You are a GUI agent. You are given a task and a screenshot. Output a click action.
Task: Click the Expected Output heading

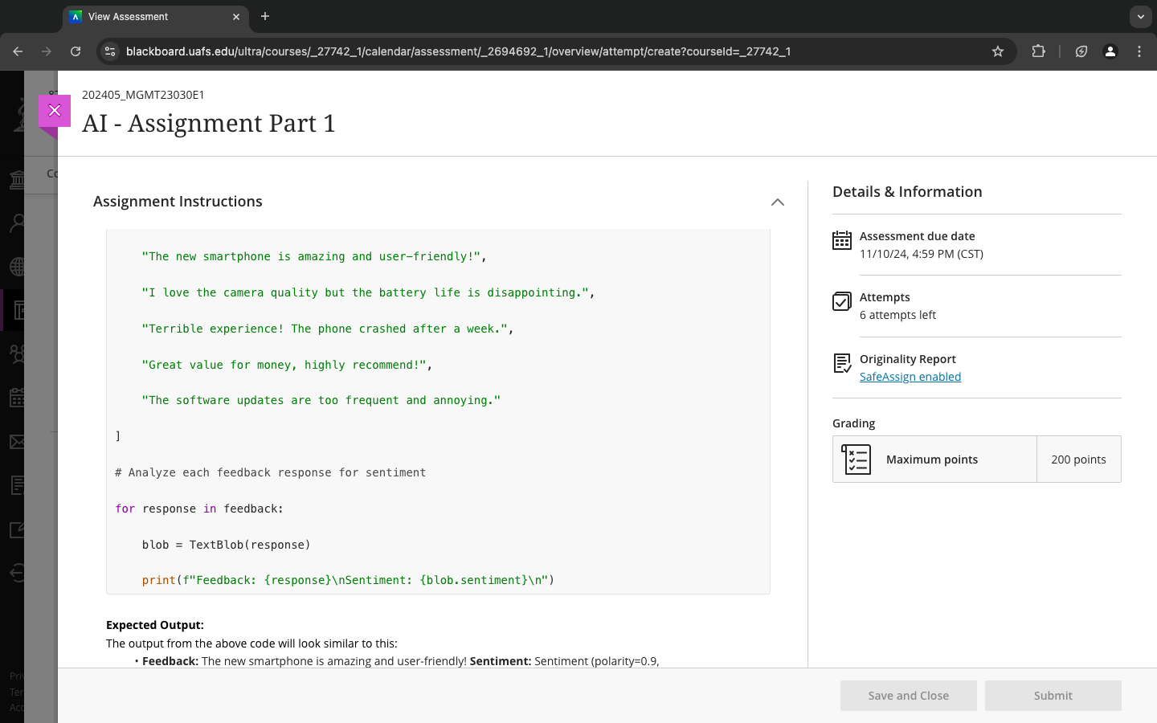155,625
